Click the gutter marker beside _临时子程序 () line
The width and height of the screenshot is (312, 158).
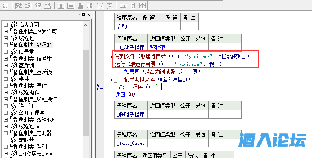[x=100, y=87]
